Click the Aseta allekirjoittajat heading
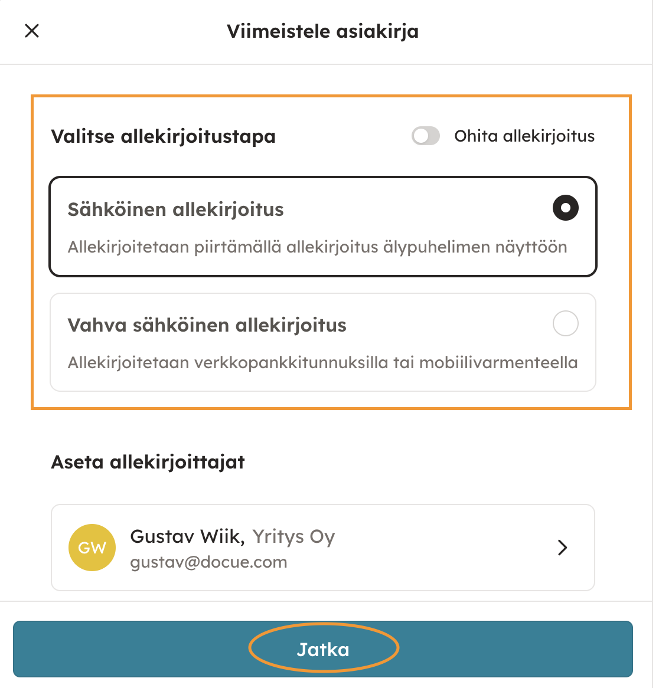This screenshot has width=672, height=688. pyautogui.click(x=148, y=461)
